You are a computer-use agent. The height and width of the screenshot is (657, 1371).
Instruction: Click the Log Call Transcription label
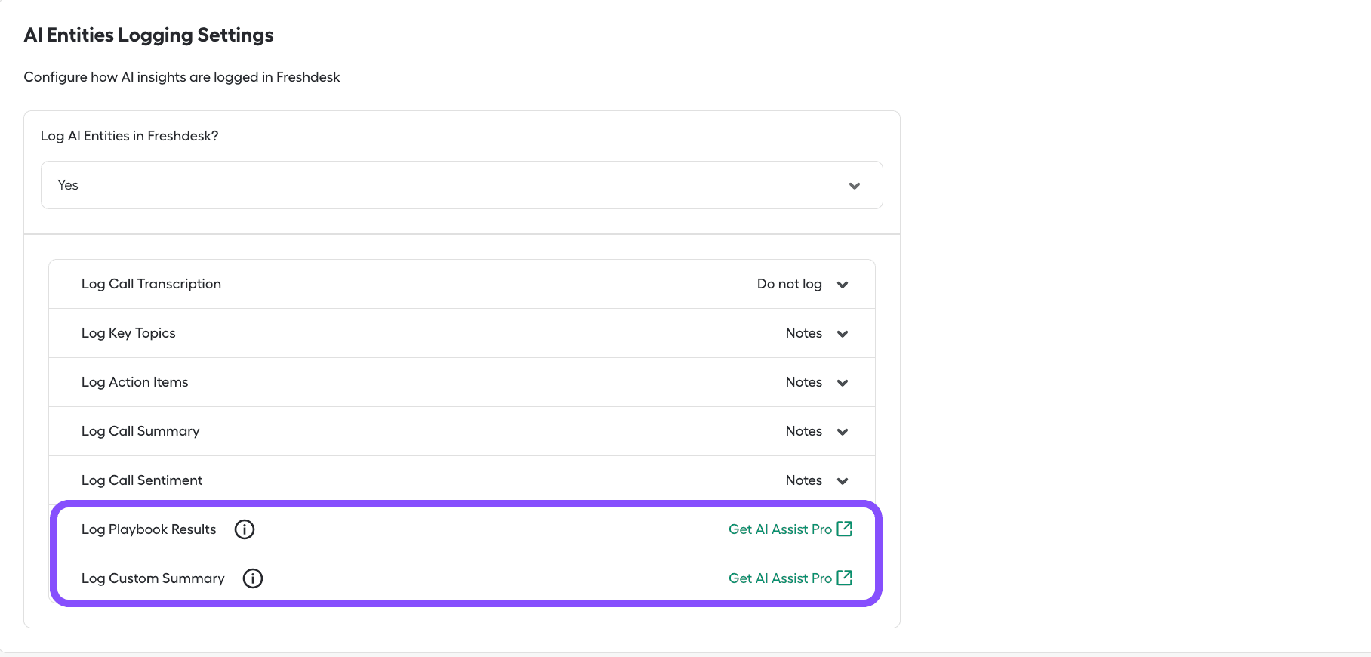[x=151, y=284]
